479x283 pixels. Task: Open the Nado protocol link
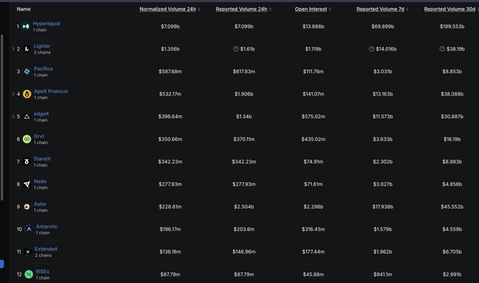[40, 181]
